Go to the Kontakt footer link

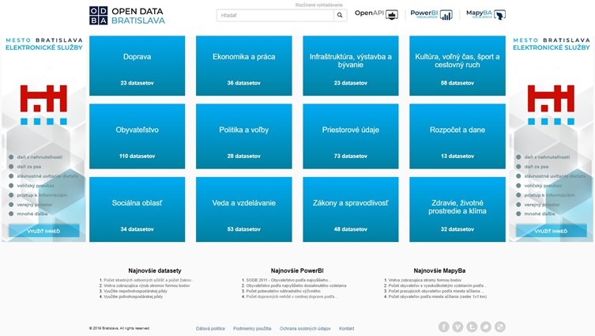[346, 327]
